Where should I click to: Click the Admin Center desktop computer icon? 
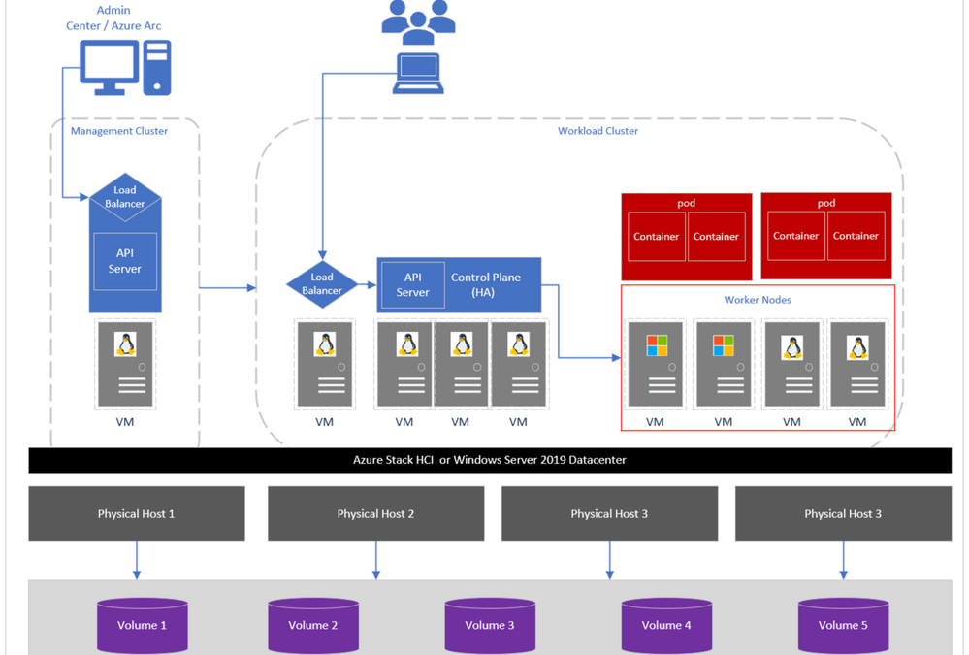pyautogui.click(x=125, y=68)
